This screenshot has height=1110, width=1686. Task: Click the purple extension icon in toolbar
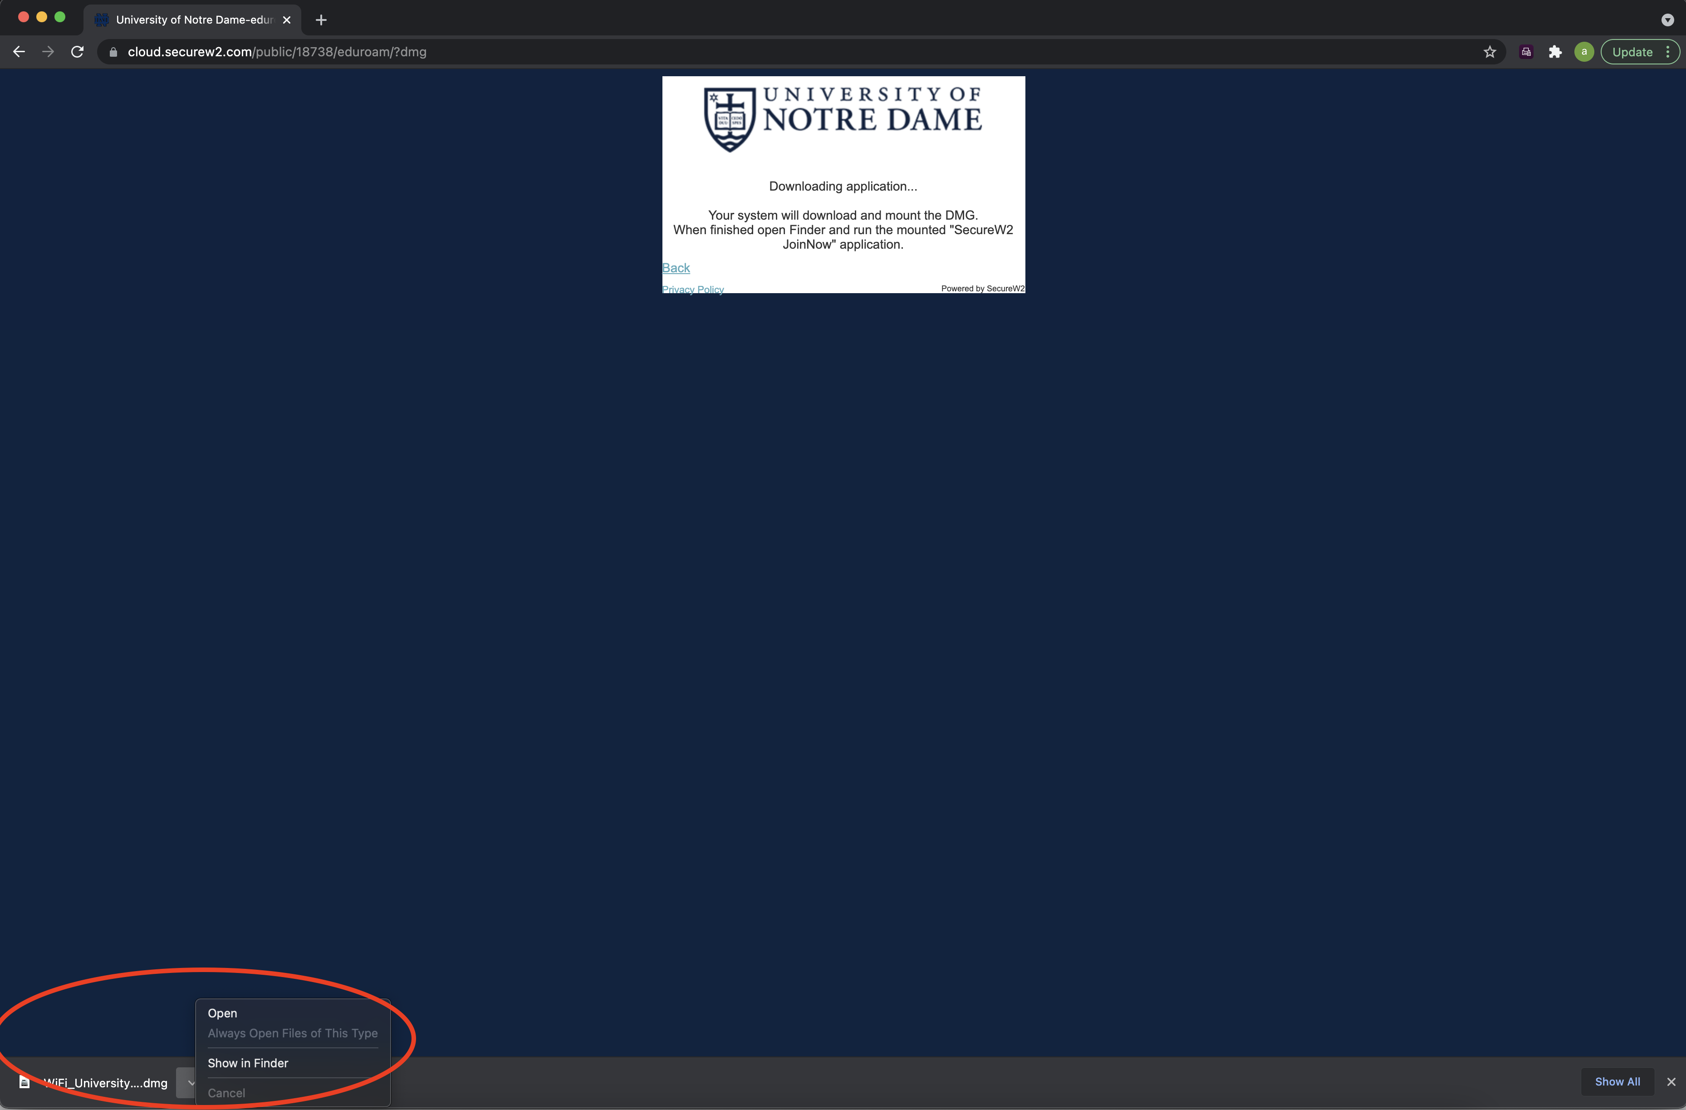click(1526, 52)
